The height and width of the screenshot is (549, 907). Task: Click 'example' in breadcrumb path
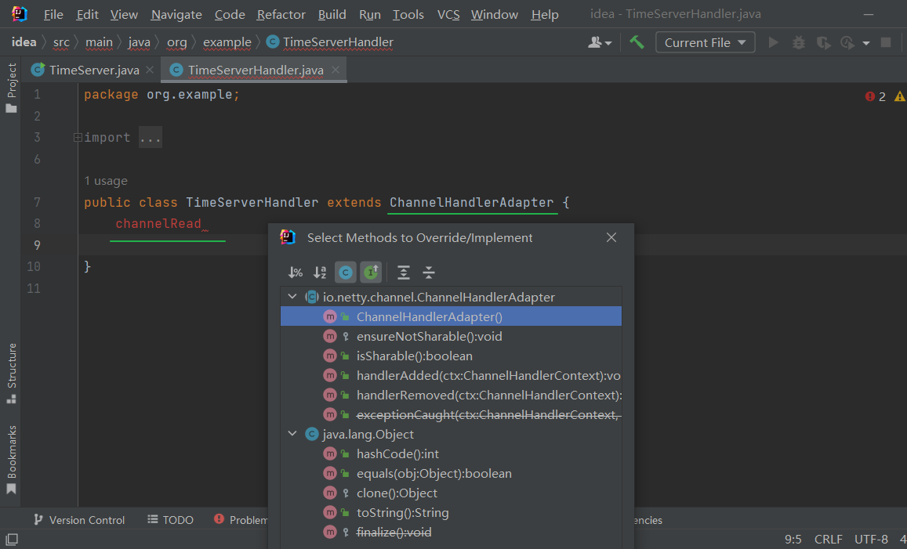(x=227, y=42)
